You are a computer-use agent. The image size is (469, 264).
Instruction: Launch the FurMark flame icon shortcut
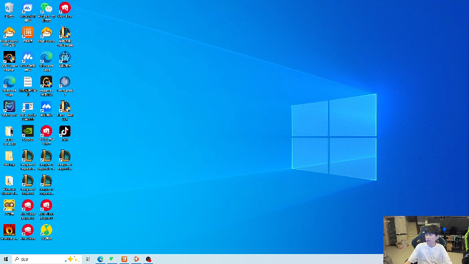[9, 230]
